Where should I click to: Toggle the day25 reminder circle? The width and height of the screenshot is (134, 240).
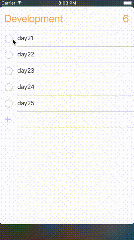click(9, 103)
